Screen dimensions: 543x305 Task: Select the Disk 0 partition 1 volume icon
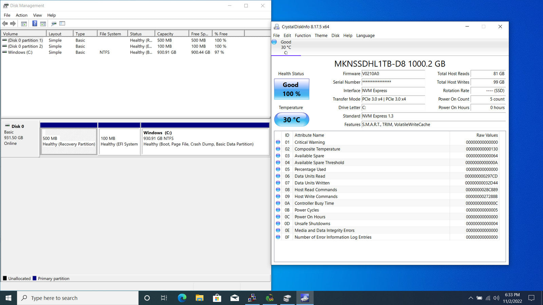click(4, 40)
